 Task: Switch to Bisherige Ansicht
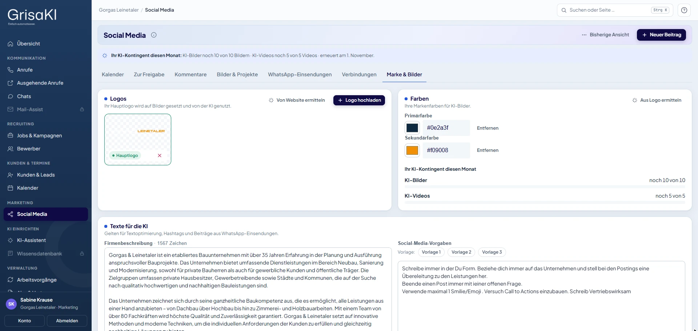point(605,35)
